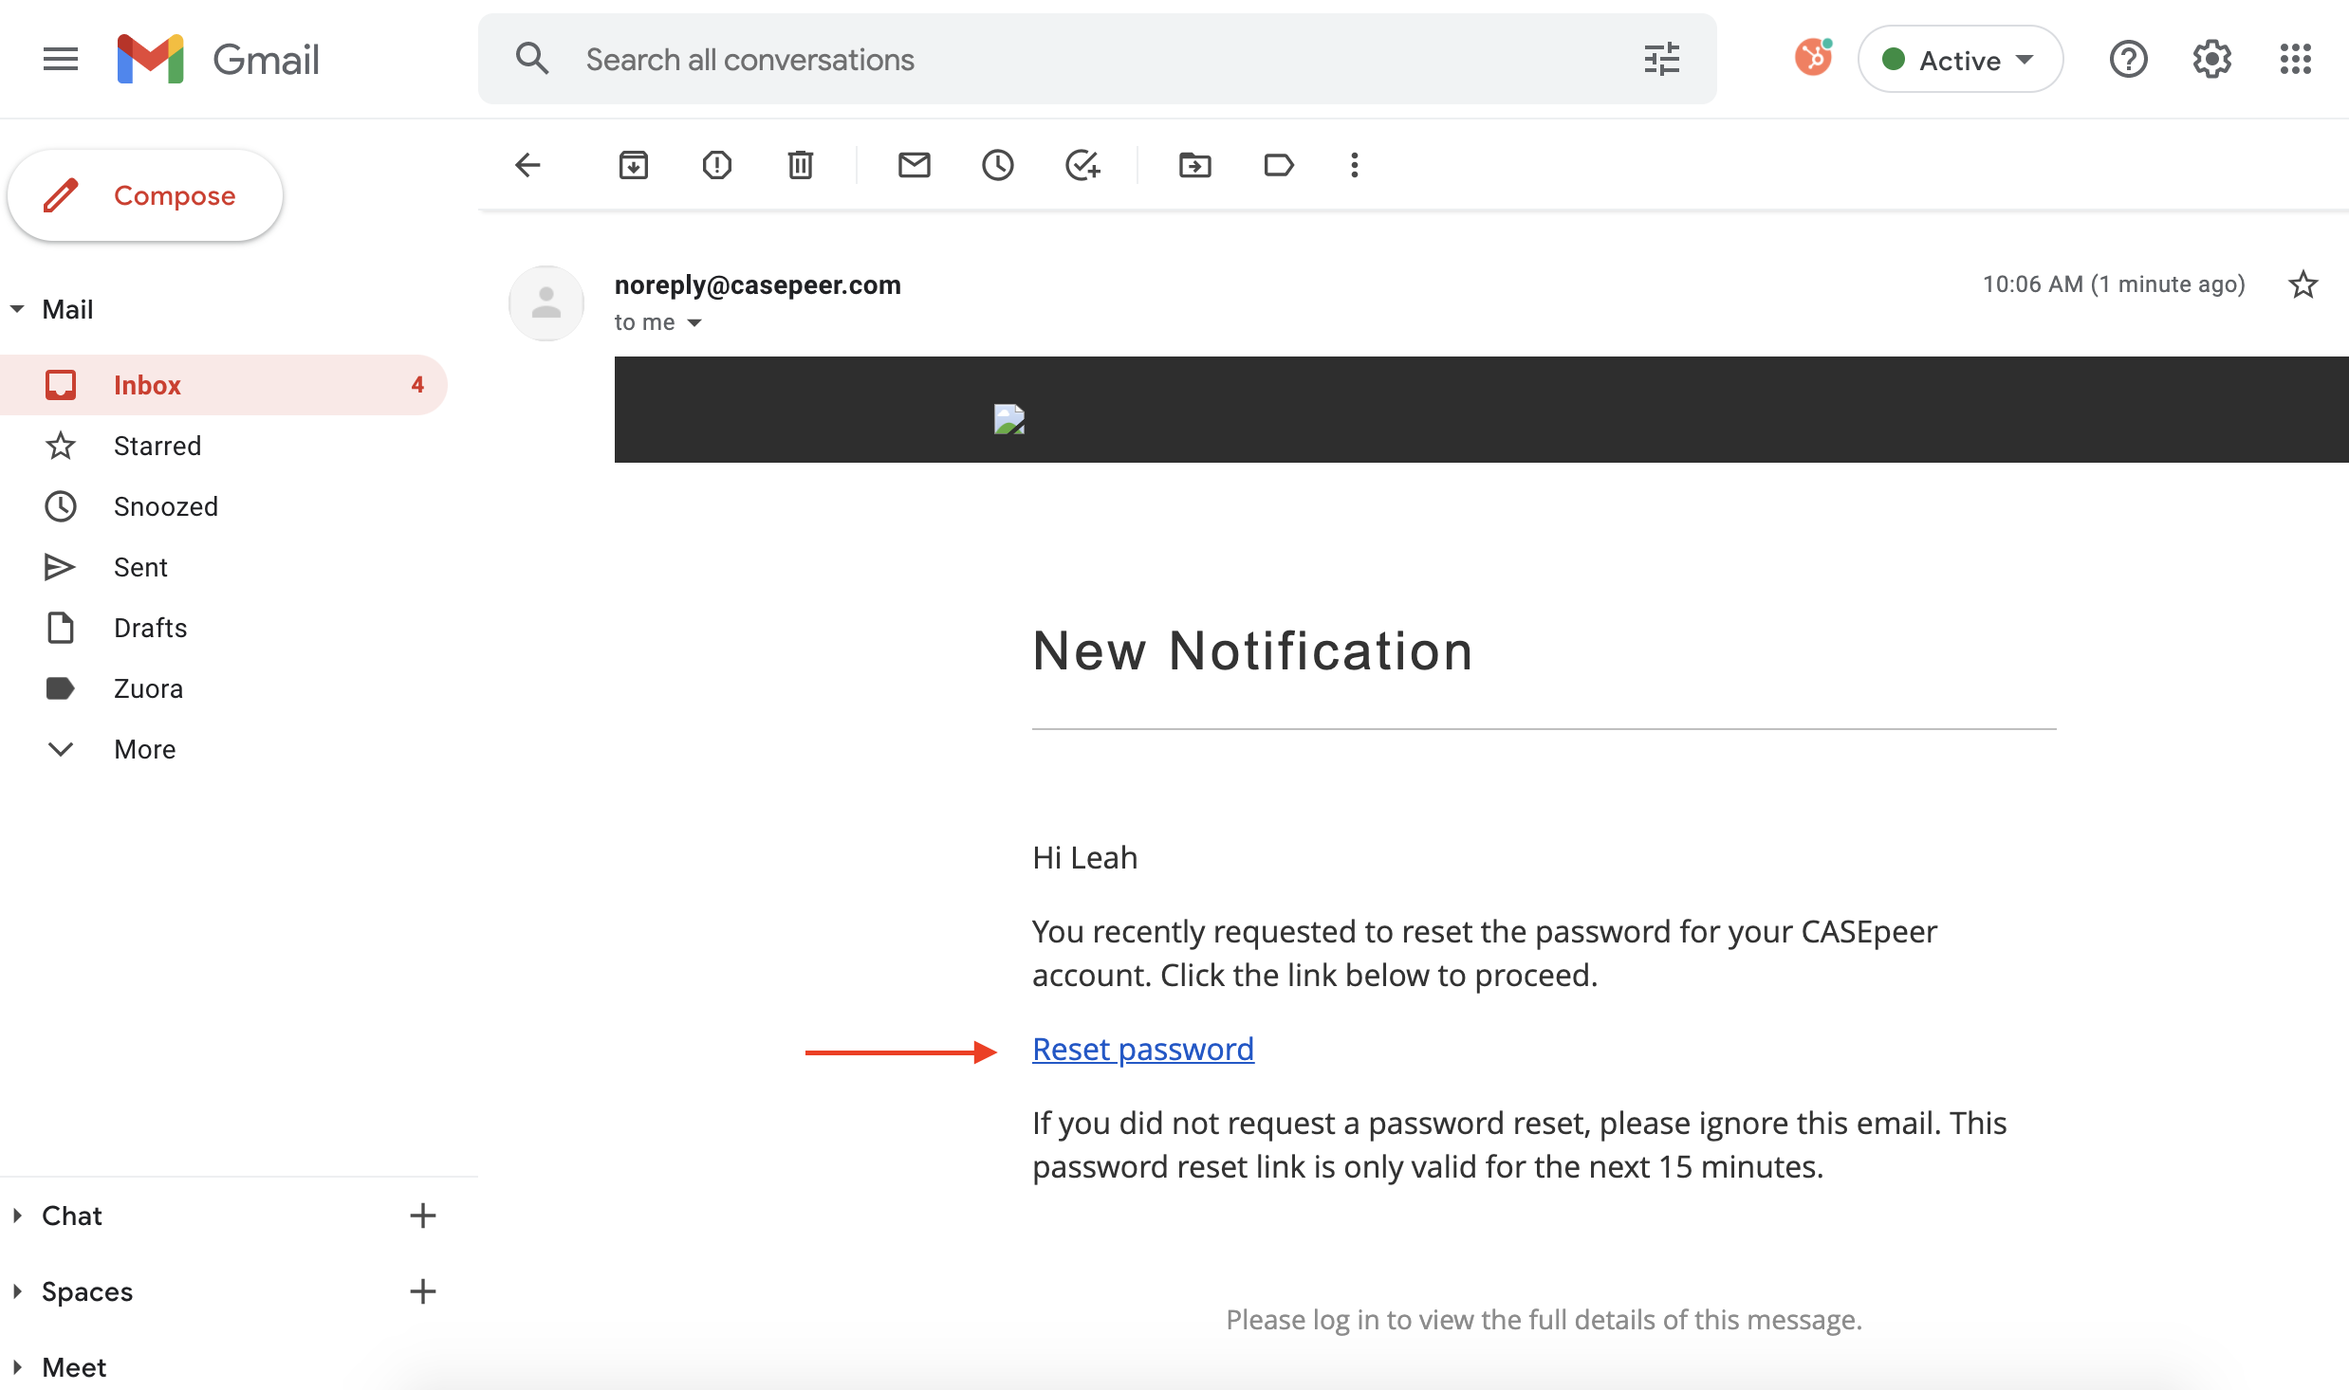Open the Drafts folder
This screenshot has width=2349, height=1390.
coord(224,628)
